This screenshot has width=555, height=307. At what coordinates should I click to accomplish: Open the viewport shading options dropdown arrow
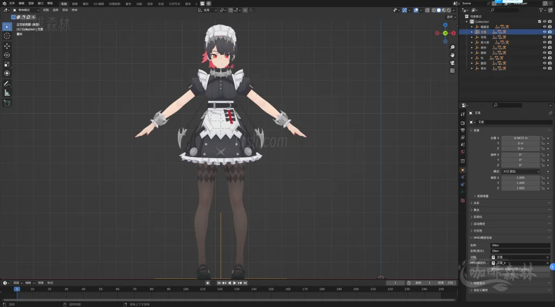[454, 10]
